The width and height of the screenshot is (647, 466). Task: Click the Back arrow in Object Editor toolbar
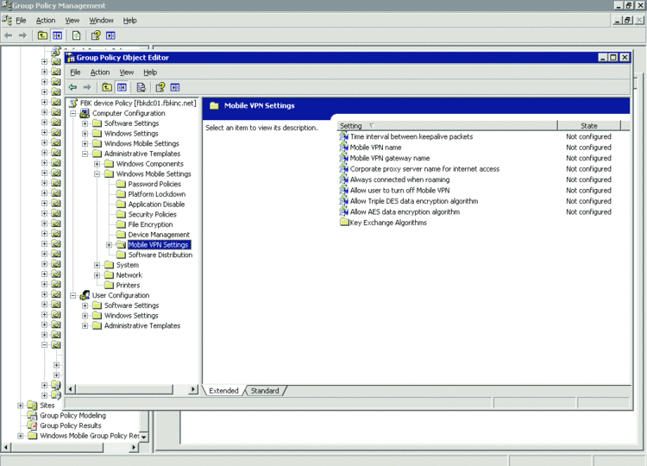point(73,87)
